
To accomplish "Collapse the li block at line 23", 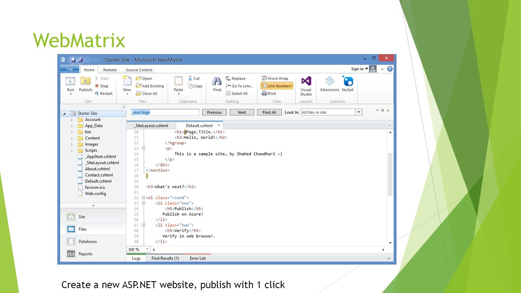I will tap(143, 203).
